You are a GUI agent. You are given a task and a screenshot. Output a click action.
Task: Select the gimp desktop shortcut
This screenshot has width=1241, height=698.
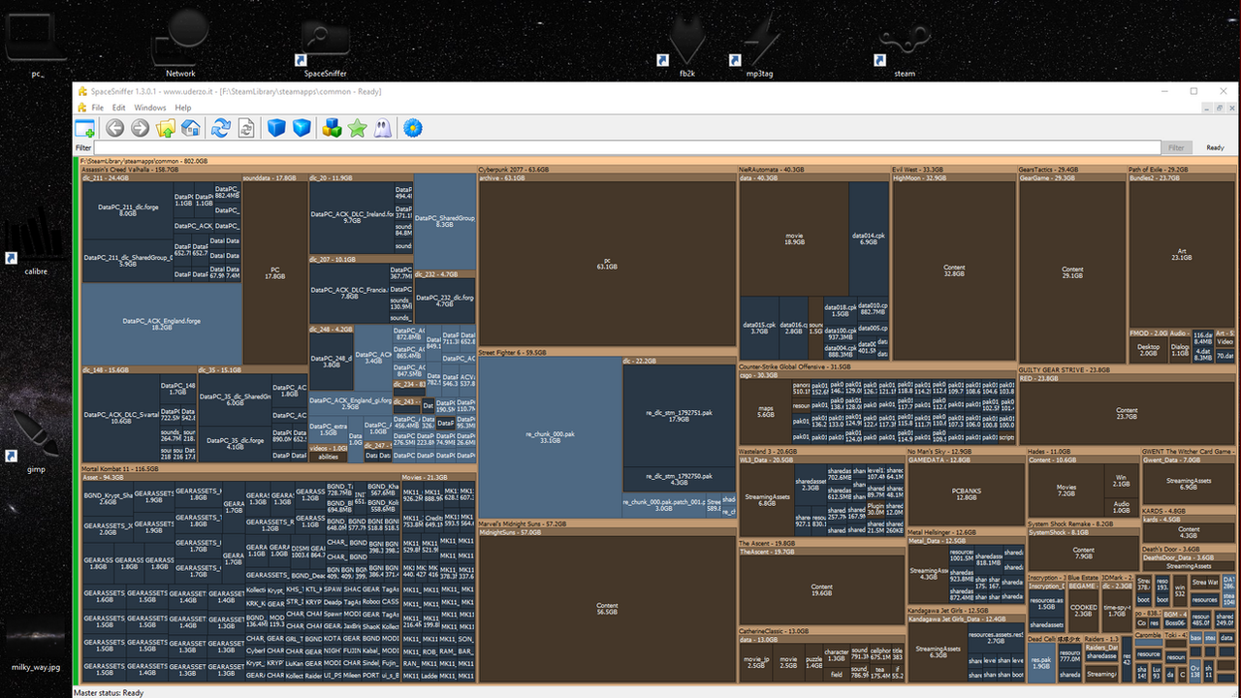(x=37, y=441)
